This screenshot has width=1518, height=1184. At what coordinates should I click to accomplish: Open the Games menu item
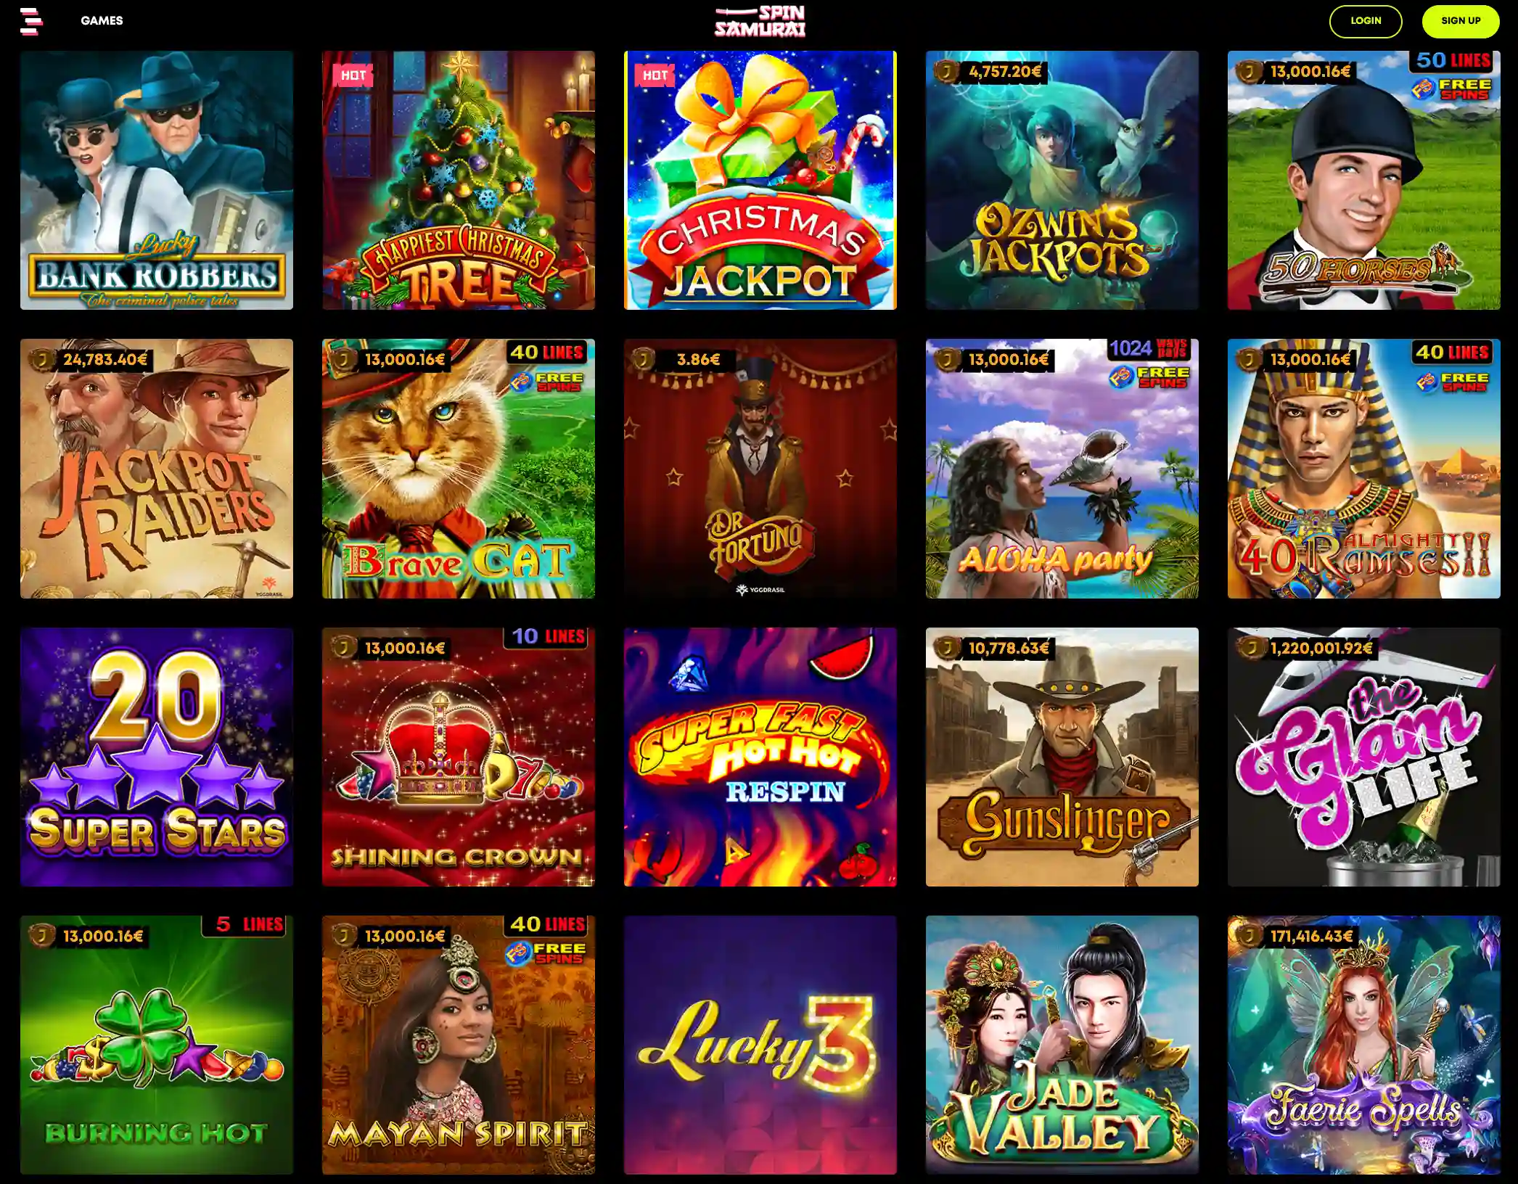102,20
